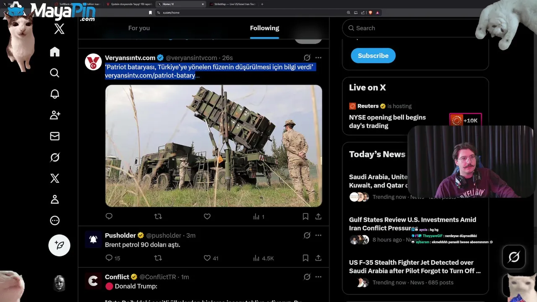This screenshot has width=537, height=302.
Task: Open Pusholder profile avatar
Action: pos(93,240)
